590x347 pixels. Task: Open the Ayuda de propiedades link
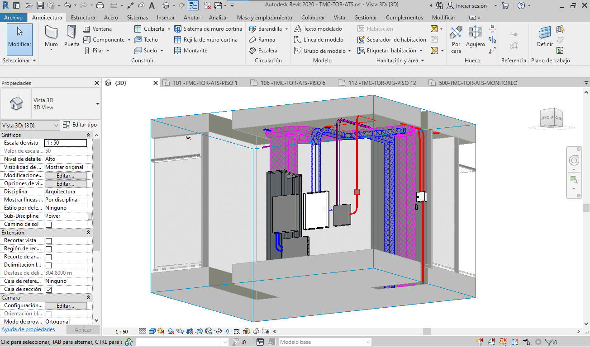pos(28,330)
